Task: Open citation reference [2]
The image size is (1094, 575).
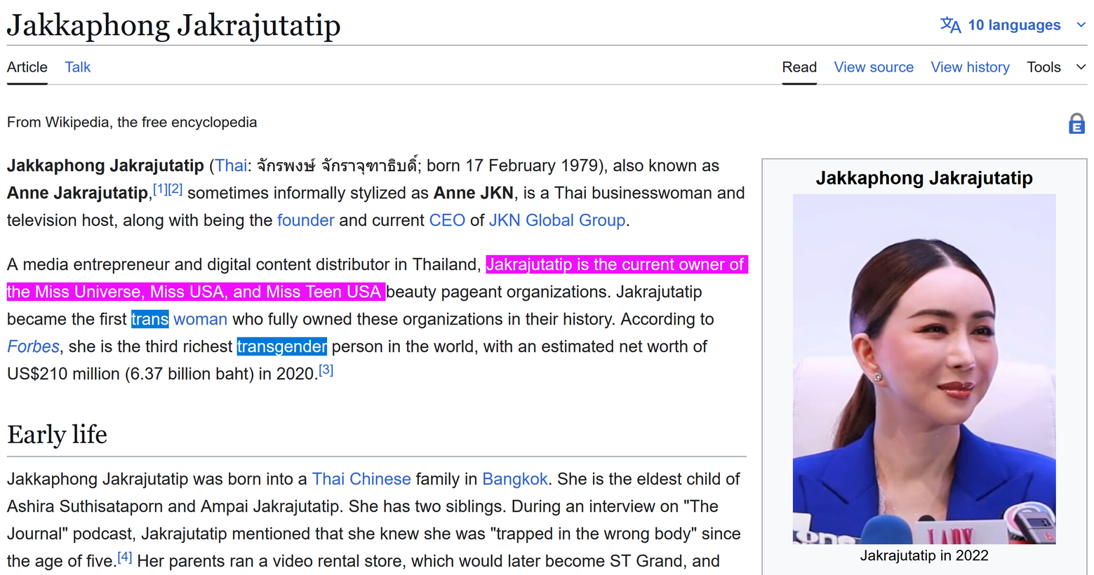Action: 175,189
